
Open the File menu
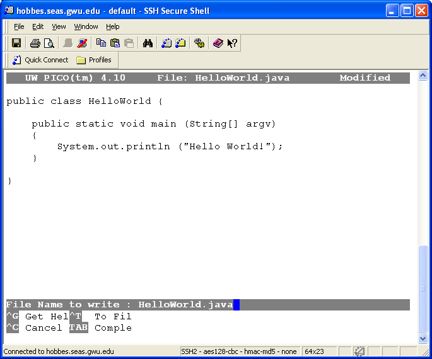pyautogui.click(x=19, y=26)
